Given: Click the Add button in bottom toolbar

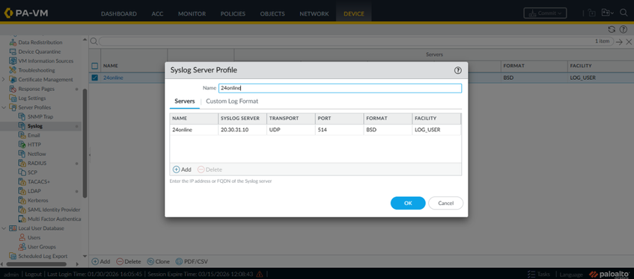Looking at the screenshot, I should click(101, 262).
